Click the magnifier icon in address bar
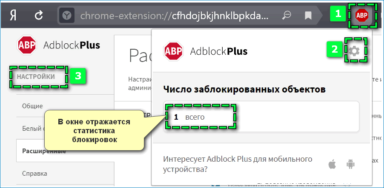The height and width of the screenshot is (188, 384). coord(287,16)
